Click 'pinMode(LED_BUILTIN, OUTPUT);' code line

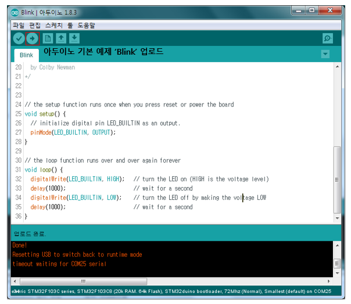73,133
